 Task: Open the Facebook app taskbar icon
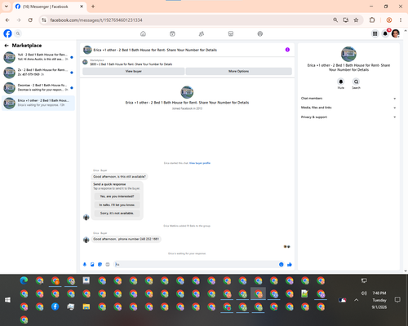tap(55, 306)
